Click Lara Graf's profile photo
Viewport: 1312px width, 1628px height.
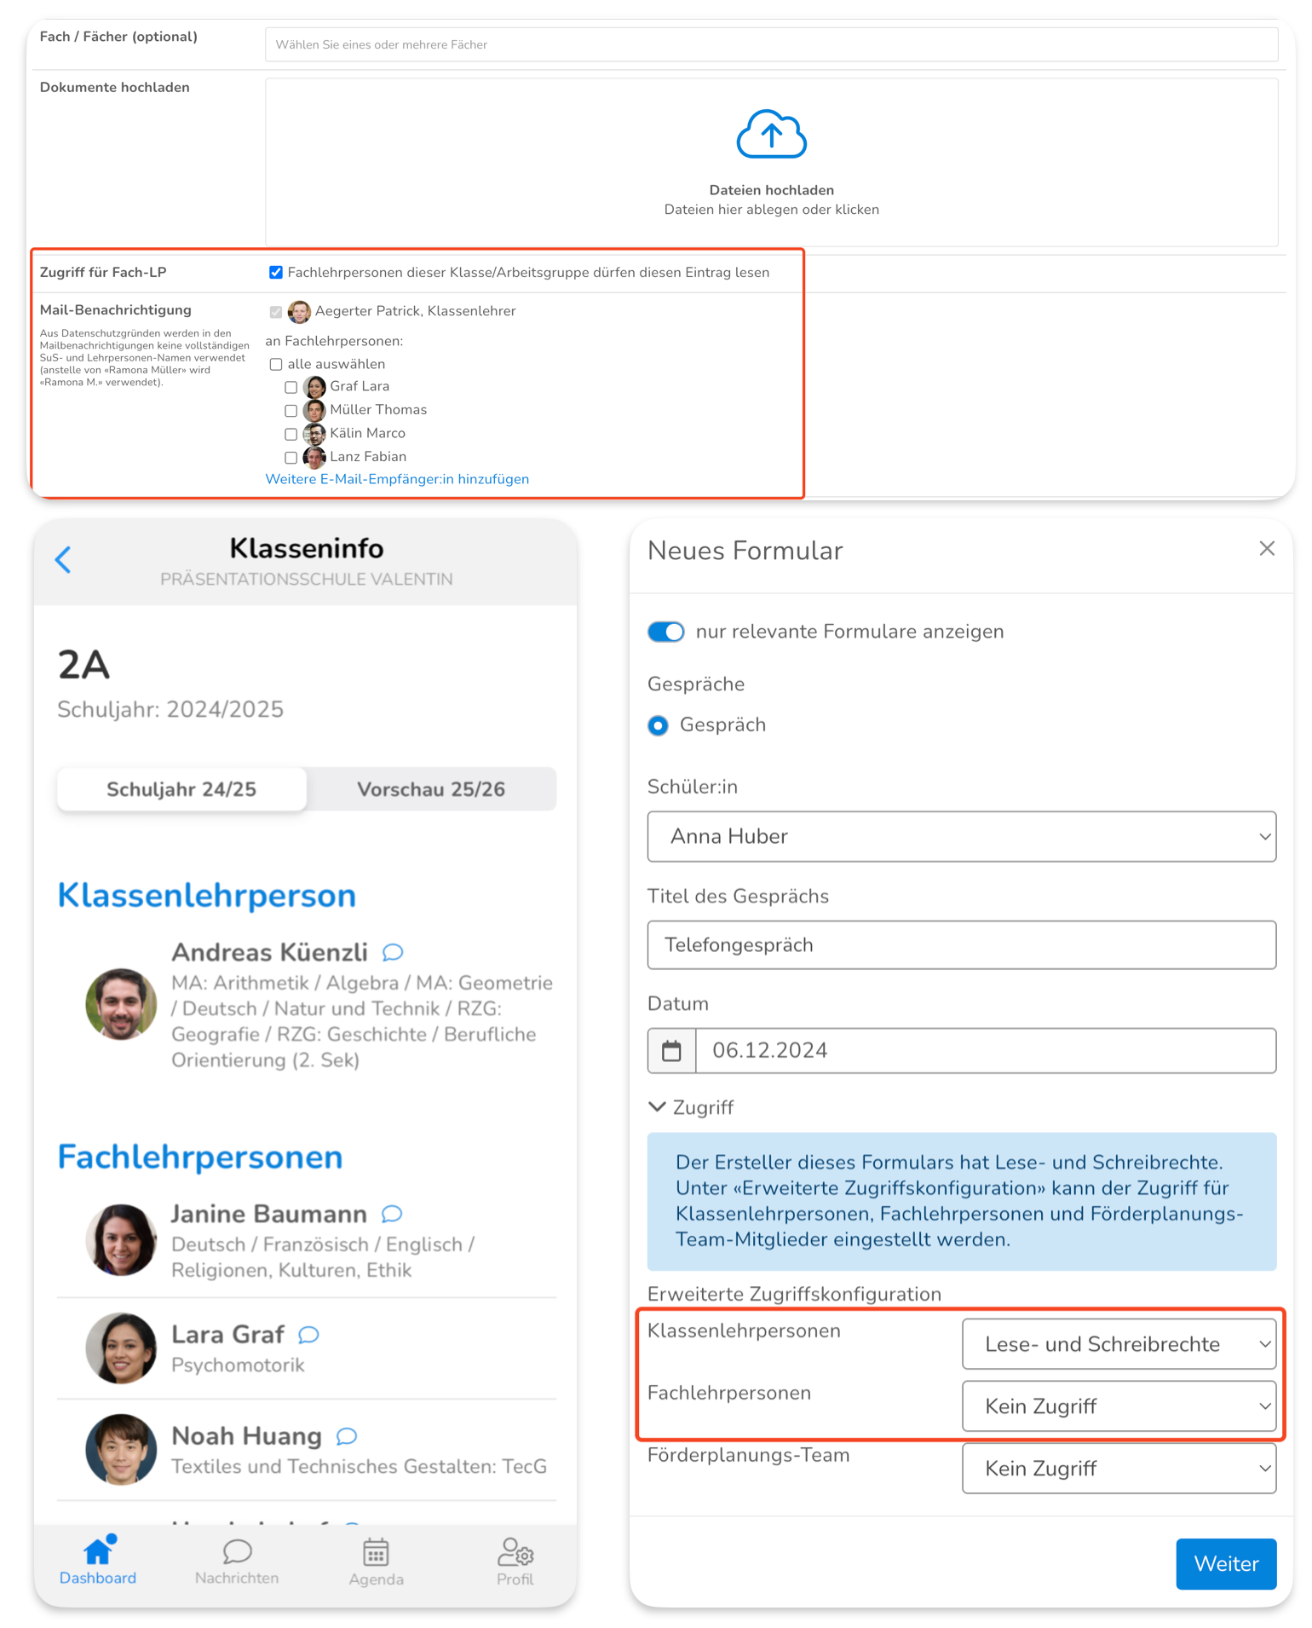(121, 1348)
